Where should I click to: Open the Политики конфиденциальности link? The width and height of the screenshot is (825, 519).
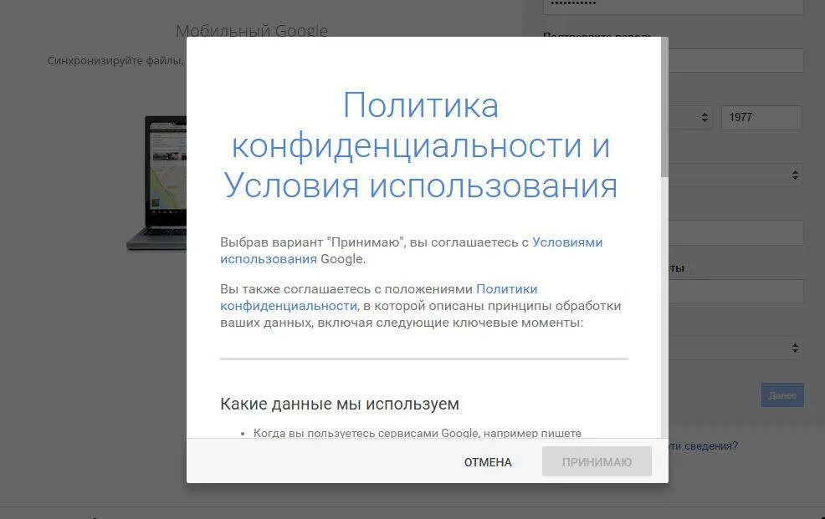[379, 298]
